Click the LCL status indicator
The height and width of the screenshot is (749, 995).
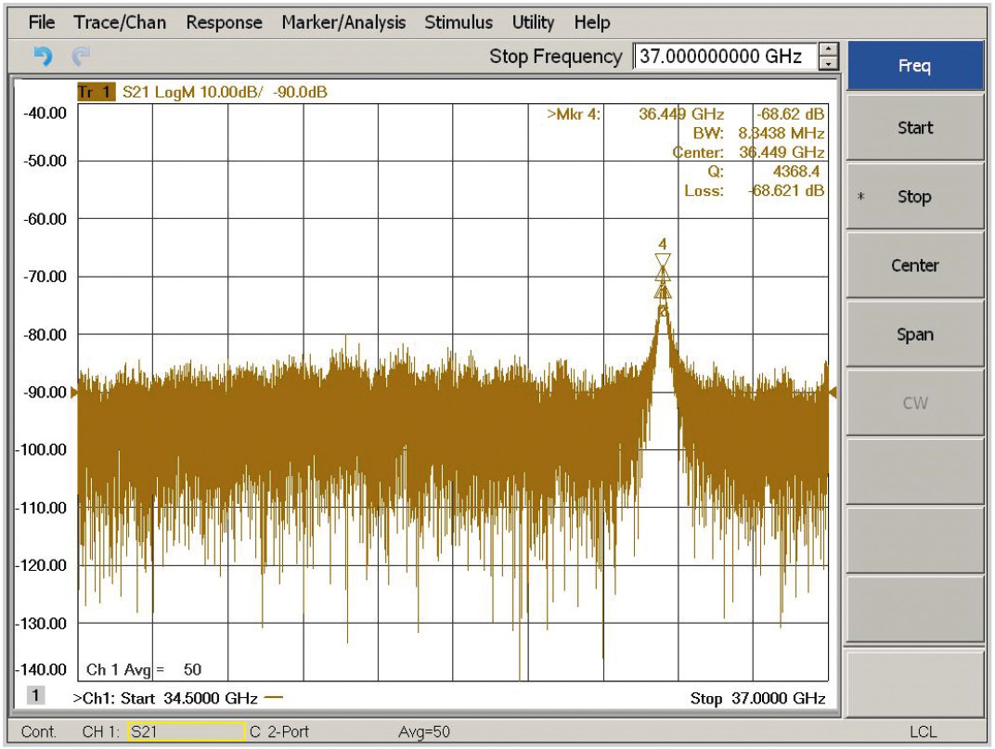(923, 732)
